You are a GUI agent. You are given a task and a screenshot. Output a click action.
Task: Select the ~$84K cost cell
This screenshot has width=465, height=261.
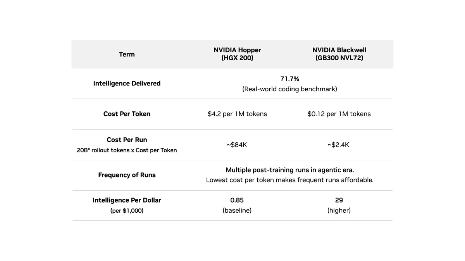click(237, 145)
